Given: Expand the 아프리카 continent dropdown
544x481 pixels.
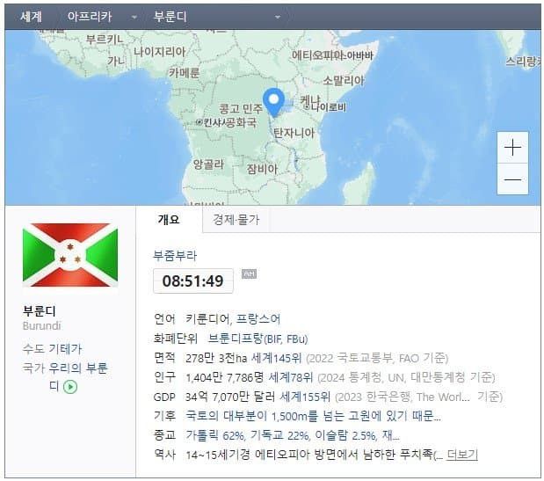Looking at the screenshot, I should [x=134, y=17].
